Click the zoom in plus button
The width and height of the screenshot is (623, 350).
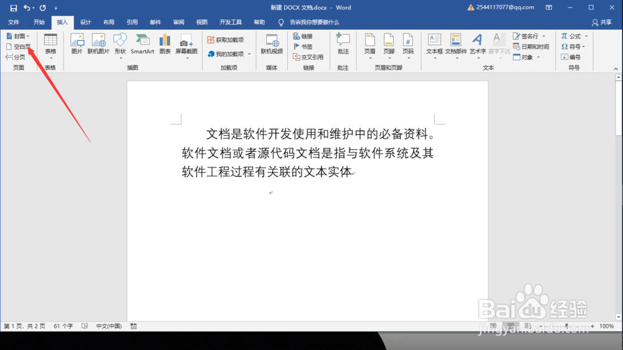[592, 326]
